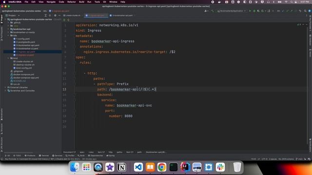Open the Trash from the Dock
The height and width of the screenshot is (175, 312).
coord(237,167)
